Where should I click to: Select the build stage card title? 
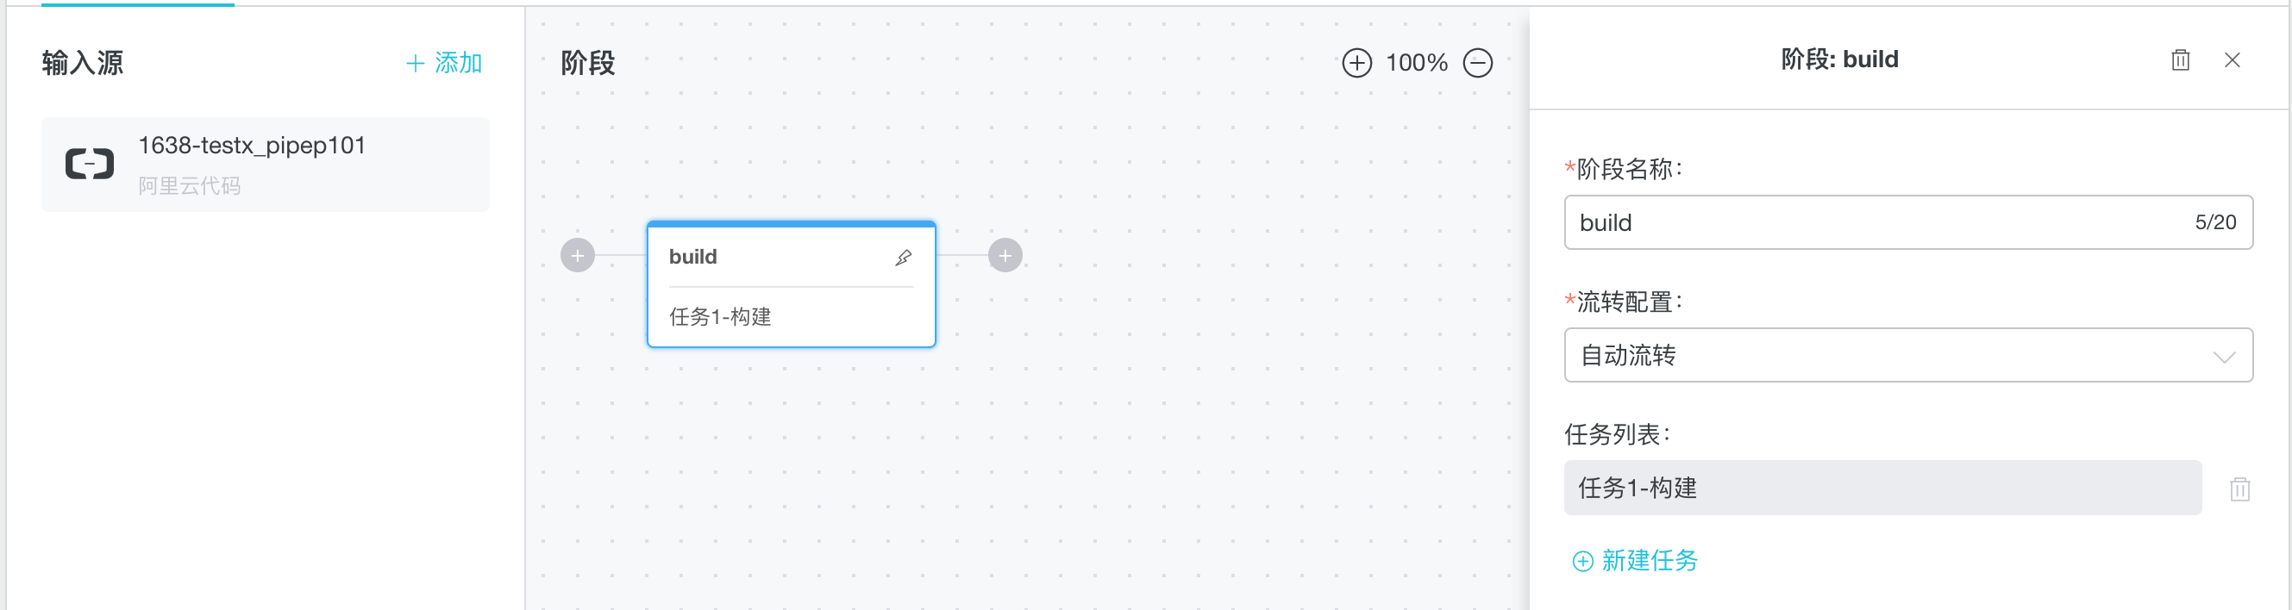click(x=692, y=257)
